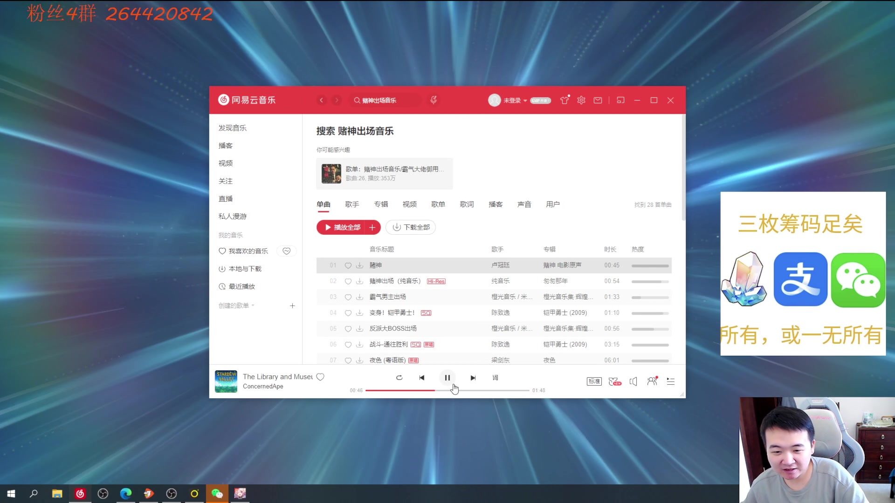Viewport: 895px width, 503px height.
Task: Click the forward navigation arrow
Action: coord(337,100)
